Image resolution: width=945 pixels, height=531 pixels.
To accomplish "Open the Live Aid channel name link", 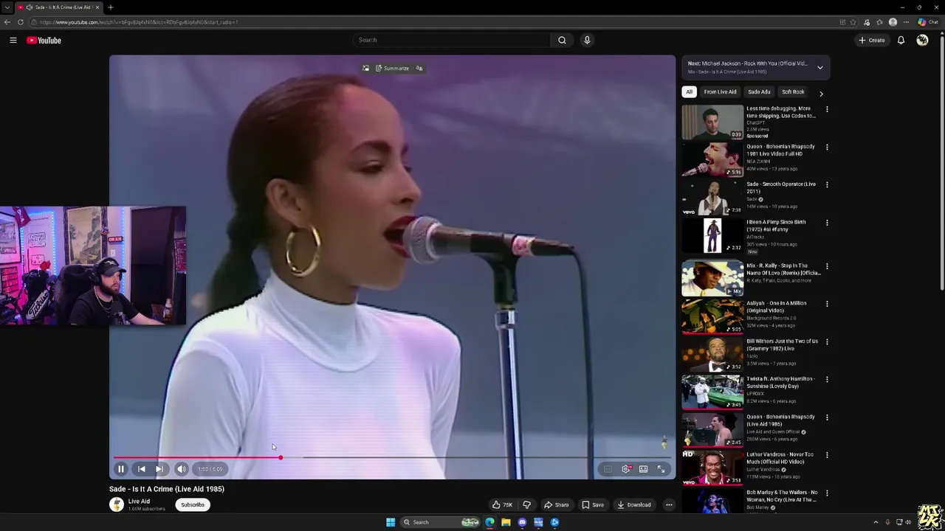I will click(139, 502).
